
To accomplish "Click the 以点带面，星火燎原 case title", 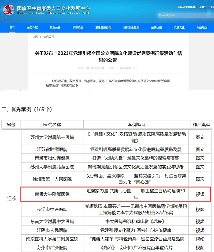I will click(136, 179).
